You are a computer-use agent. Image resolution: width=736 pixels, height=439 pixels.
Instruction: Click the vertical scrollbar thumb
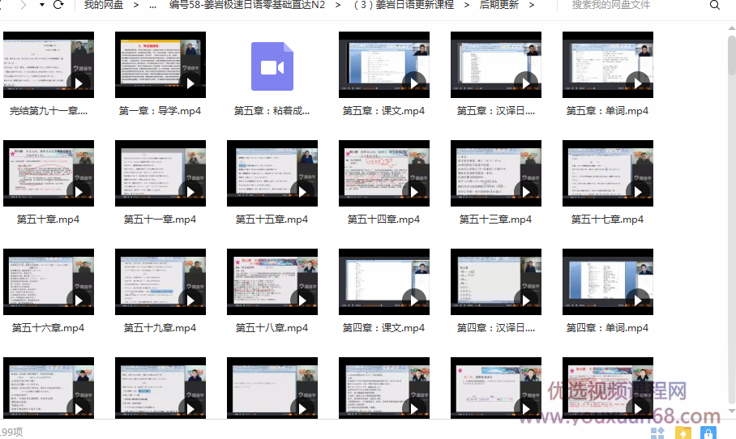click(x=732, y=55)
